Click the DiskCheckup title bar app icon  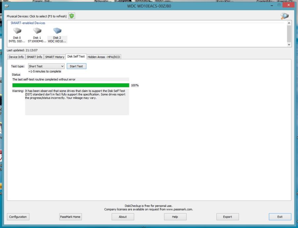[x=7, y=6]
